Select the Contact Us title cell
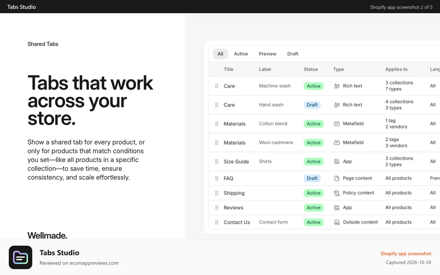 [237, 222]
